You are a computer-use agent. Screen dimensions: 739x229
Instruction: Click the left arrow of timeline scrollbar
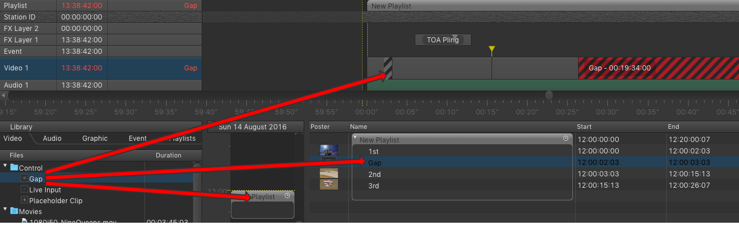[3, 96]
